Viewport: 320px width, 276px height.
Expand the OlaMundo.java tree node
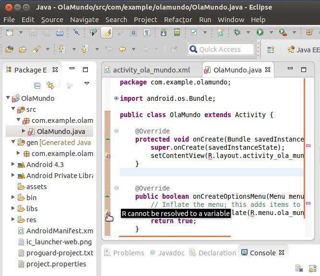tap(24, 131)
